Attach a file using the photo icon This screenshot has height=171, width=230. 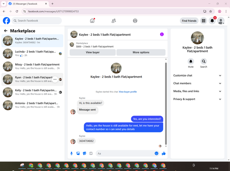[78, 153]
